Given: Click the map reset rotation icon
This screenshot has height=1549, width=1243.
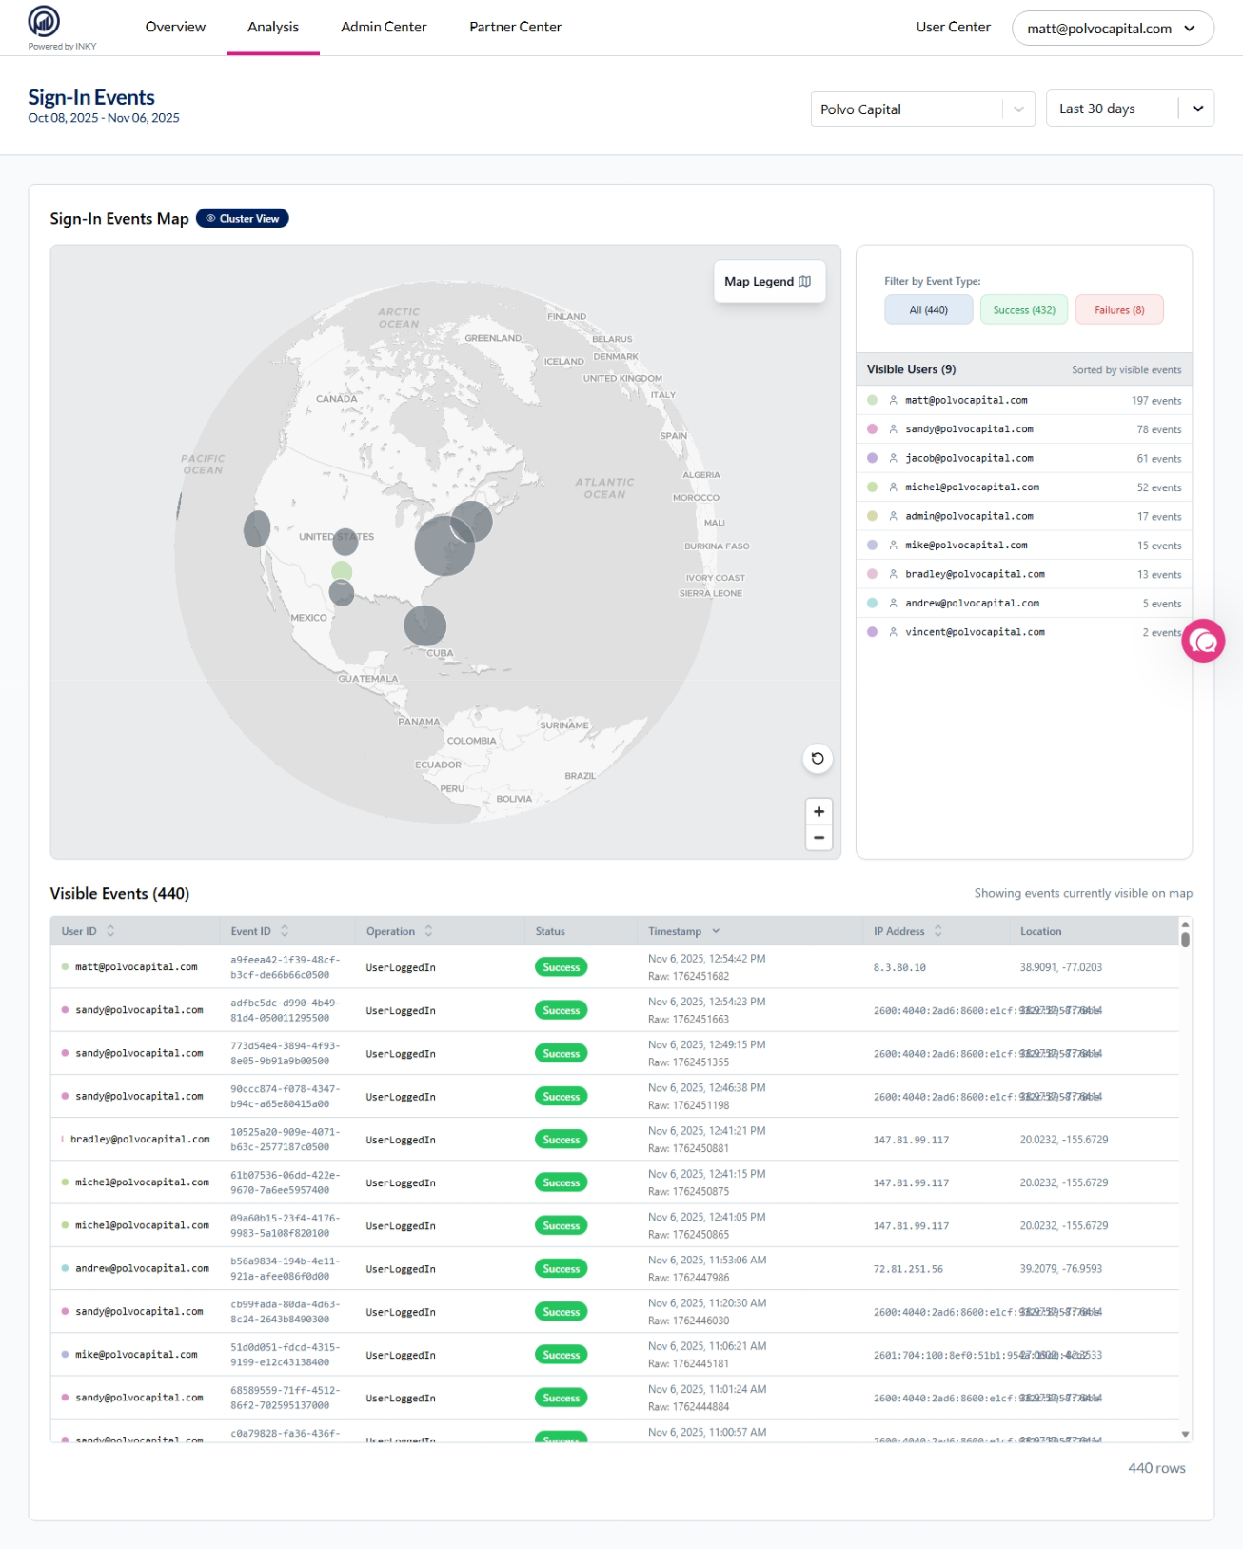Looking at the screenshot, I should pyautogui.click(x=817, y=759).
